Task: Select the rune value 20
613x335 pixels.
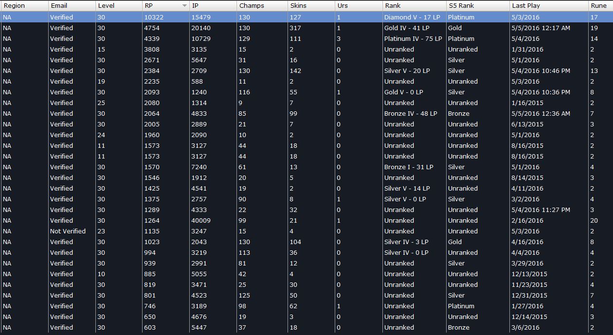Action: tap(594, 220)
